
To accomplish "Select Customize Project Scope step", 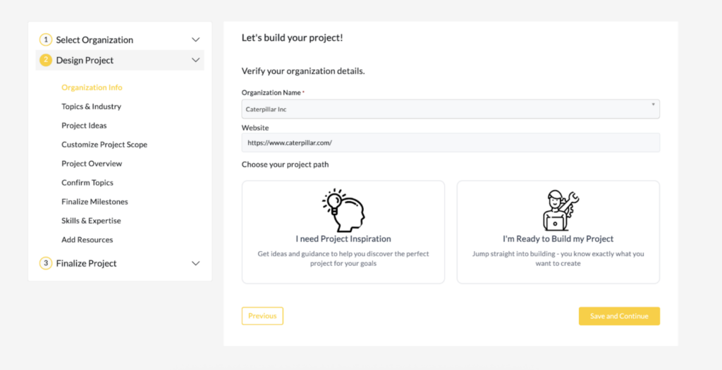I will [104, 145].
